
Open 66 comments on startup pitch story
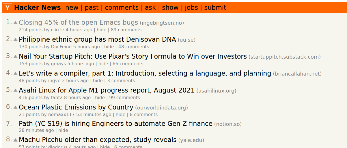point(128,64)
